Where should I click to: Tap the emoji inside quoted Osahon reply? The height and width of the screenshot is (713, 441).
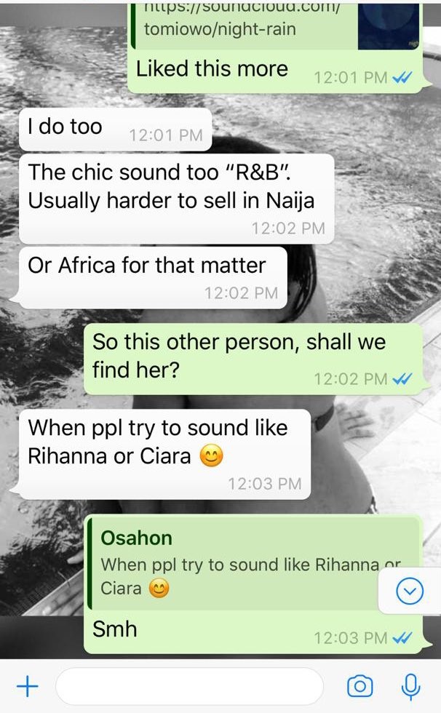coord(159,589)
